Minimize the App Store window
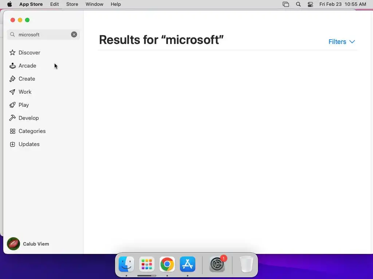The image size is (373, 279). click(20, 20)
